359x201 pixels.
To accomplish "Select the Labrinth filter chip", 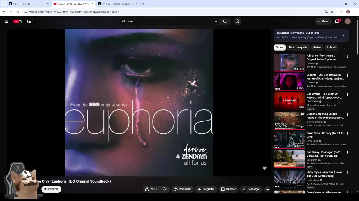I will click(332, 47).
